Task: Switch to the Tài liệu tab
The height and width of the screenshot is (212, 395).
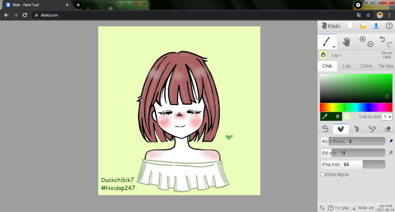Action: coord(386,66)
